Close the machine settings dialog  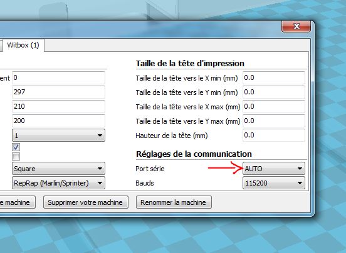pos(296,26)
